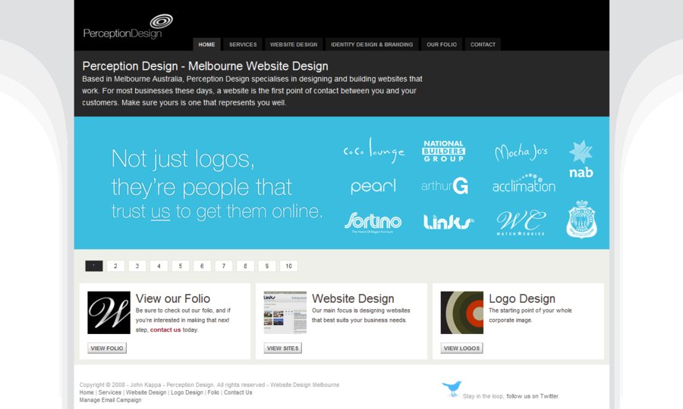Click the Melbourne Website Design page heading
Image resolution: width=683 pixels, height=409 pixels.
tap(205, 66)
